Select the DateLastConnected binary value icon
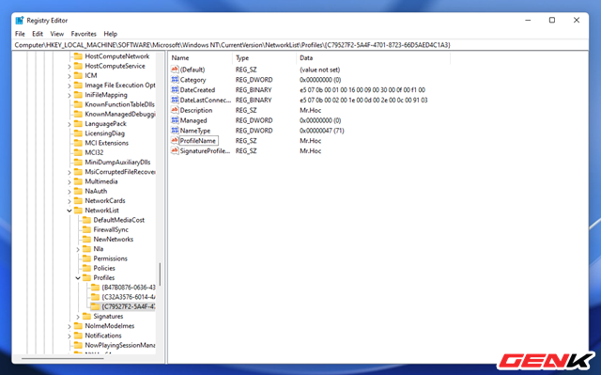601x375 pixels. [x=175, y=100]
